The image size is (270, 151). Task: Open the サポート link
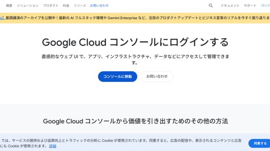pos(250,5)
